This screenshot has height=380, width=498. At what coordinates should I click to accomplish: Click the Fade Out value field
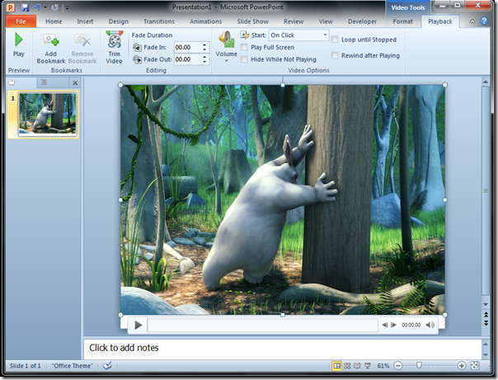point(188,59)
